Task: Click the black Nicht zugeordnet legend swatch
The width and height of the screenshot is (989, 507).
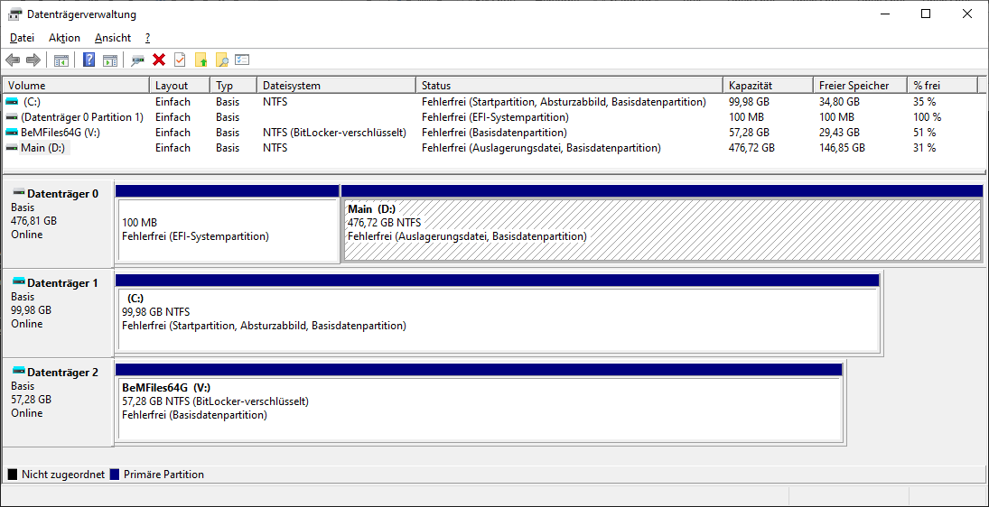Action: click(x=13, y=475)
